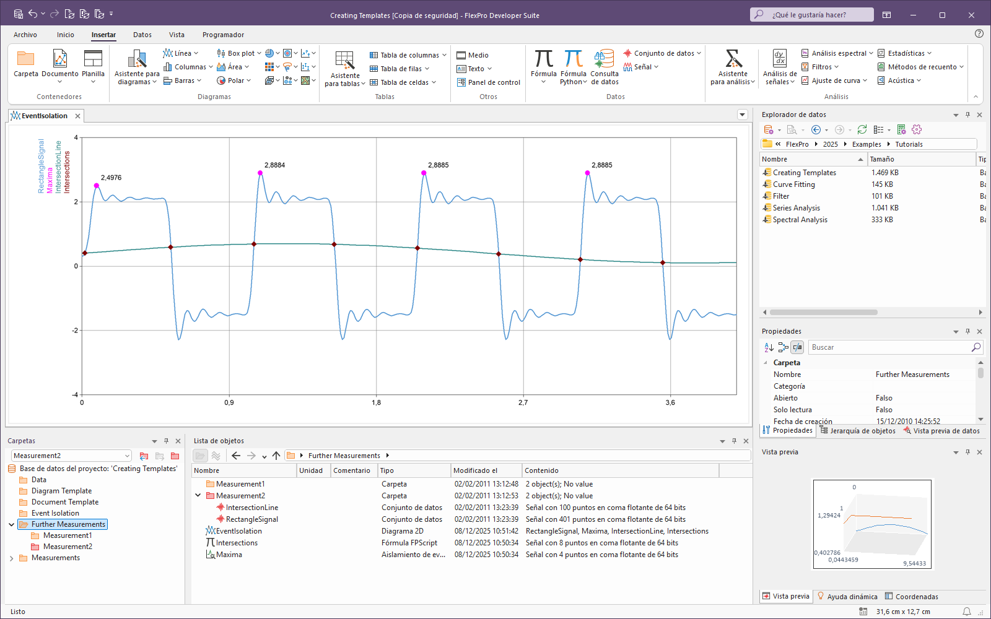This screenshot has height=619, width=991.
Task: Open the Jerarquía de objetos tab
Action: 857,431
